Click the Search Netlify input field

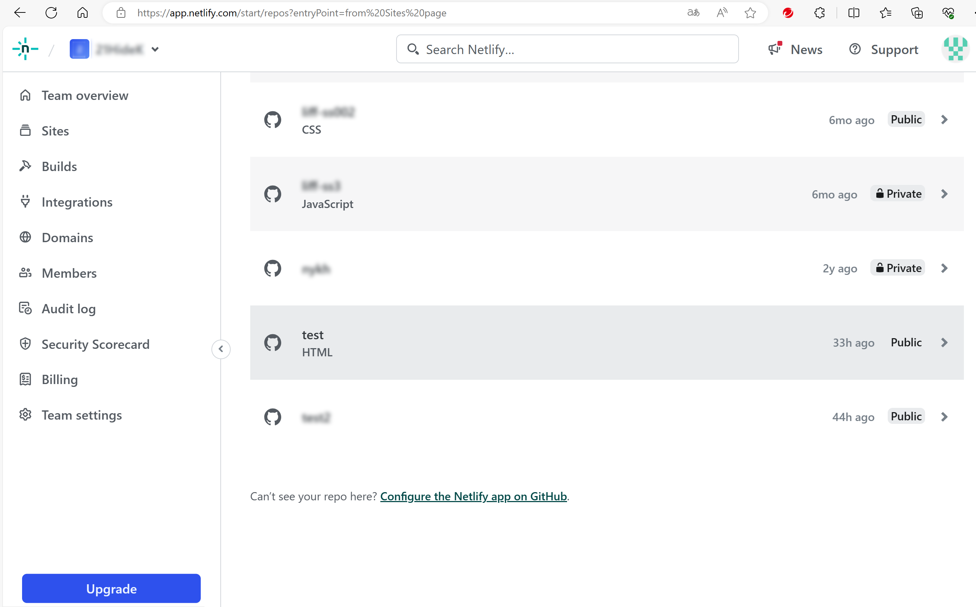point(567,49)
